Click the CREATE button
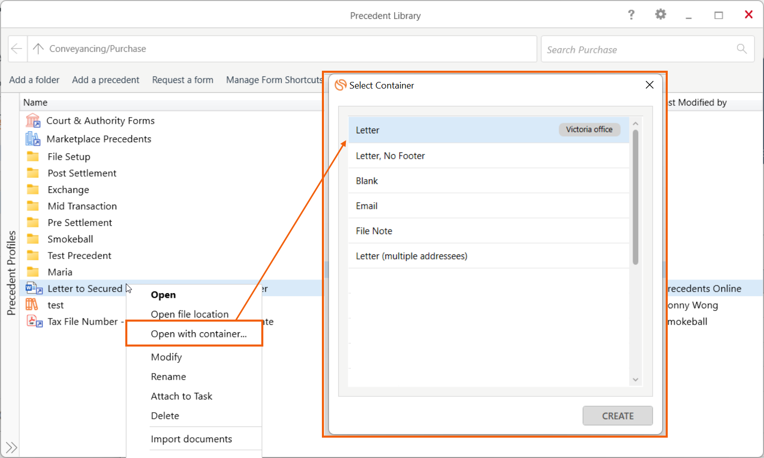764x458 pixels. [x=618, y=416]
